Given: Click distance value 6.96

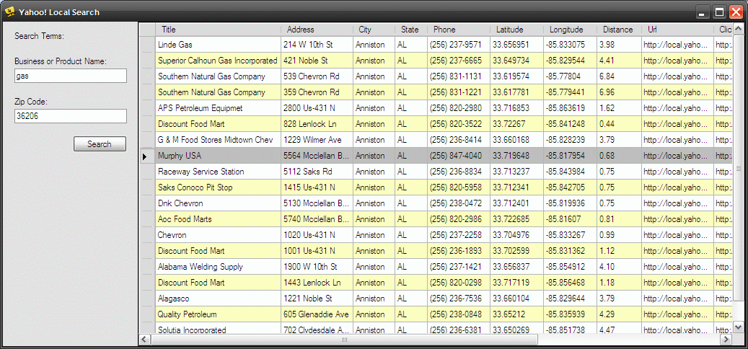Looking at the screenshot, I should (x=619, y=92).
